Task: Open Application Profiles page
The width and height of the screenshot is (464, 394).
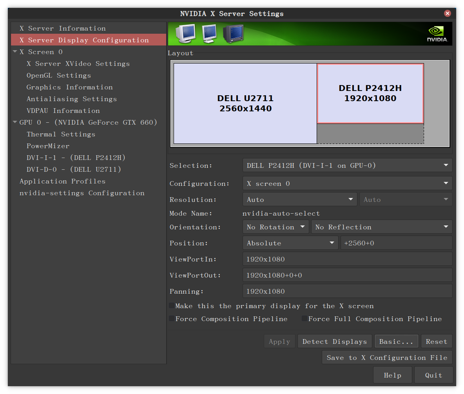Action: pyautogui.click(x=62, y=181)
